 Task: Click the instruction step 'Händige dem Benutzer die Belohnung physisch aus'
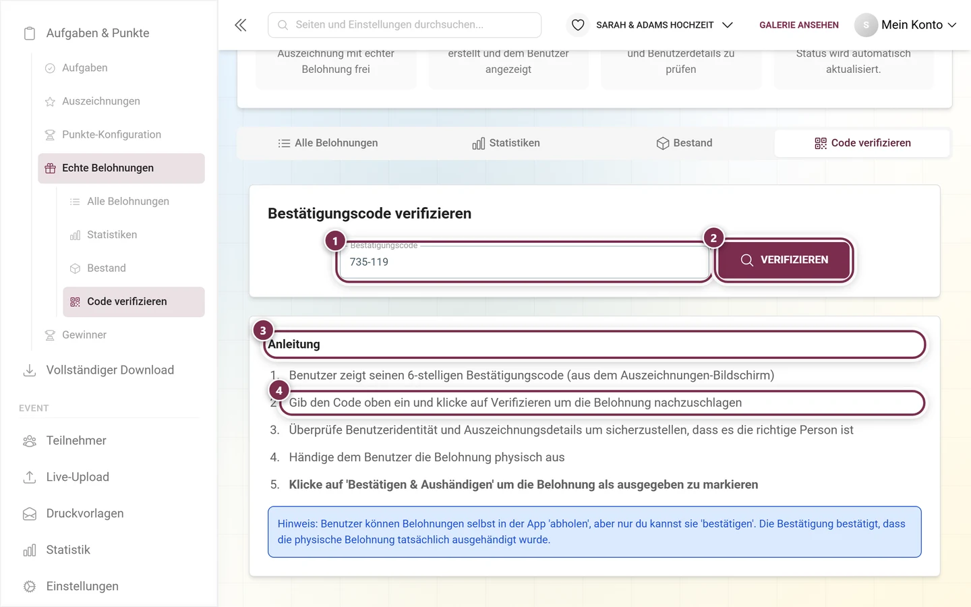point(427,457)
